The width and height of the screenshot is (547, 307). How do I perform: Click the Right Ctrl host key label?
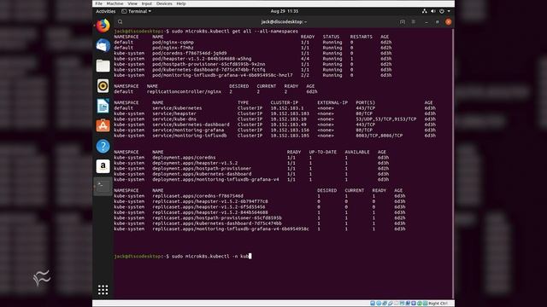[x=438, y=304]
